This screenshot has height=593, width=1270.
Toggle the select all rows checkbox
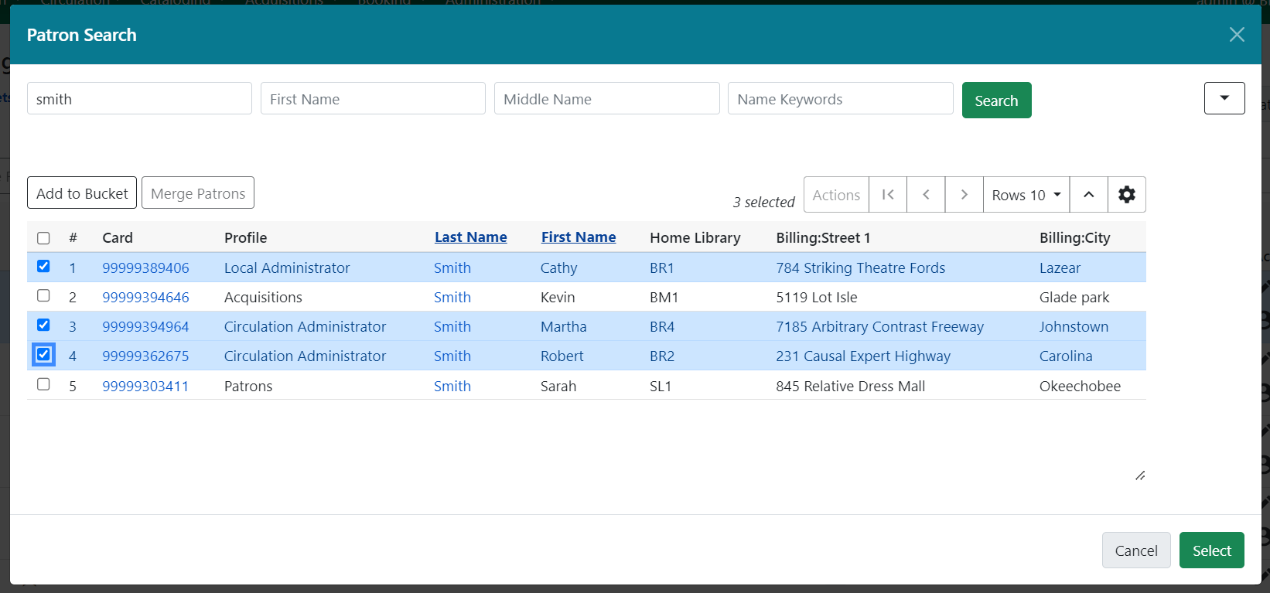(43, 238)
